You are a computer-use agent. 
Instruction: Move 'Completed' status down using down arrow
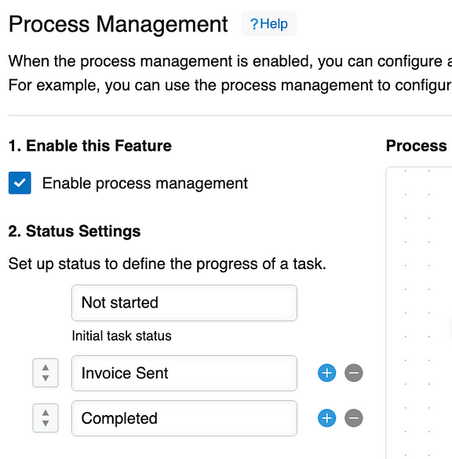[x=46, y=423]
